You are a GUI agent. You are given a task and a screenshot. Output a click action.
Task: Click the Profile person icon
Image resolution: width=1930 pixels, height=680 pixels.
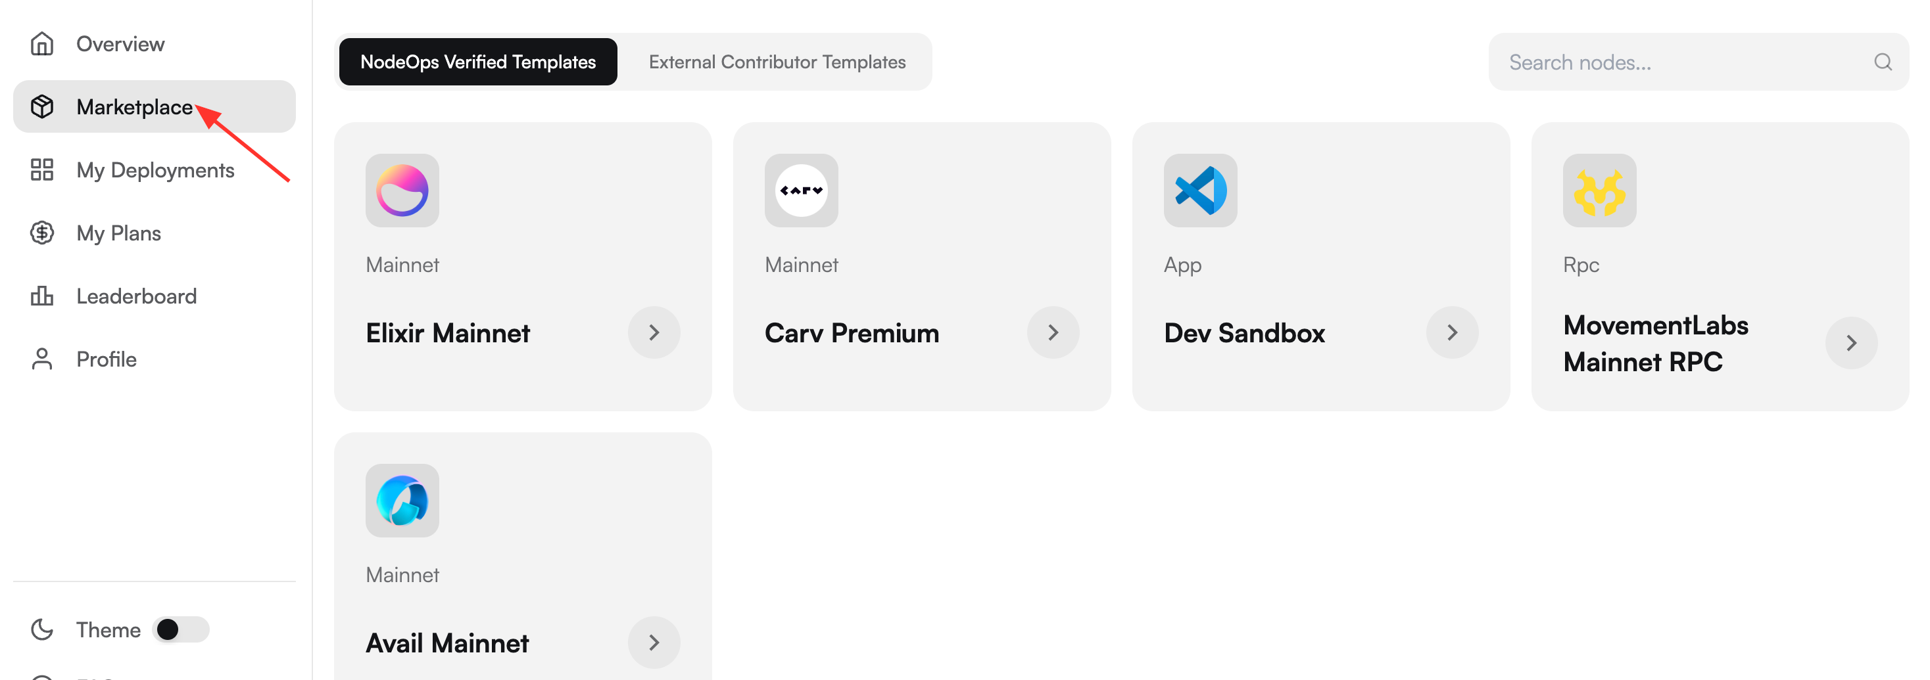(42, 359)
